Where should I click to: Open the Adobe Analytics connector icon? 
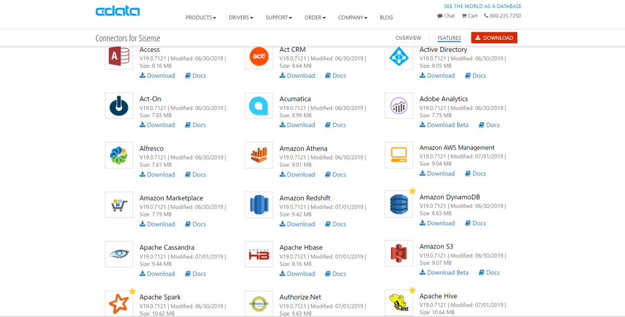[x=399, y=105]
